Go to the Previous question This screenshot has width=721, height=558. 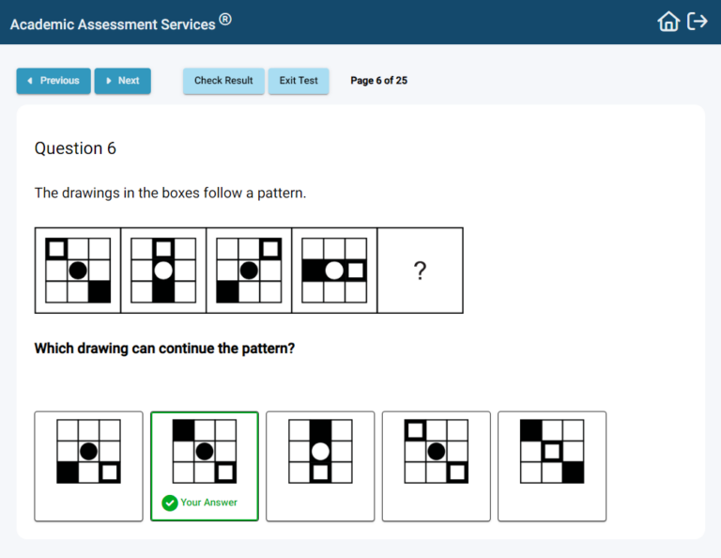54,81
